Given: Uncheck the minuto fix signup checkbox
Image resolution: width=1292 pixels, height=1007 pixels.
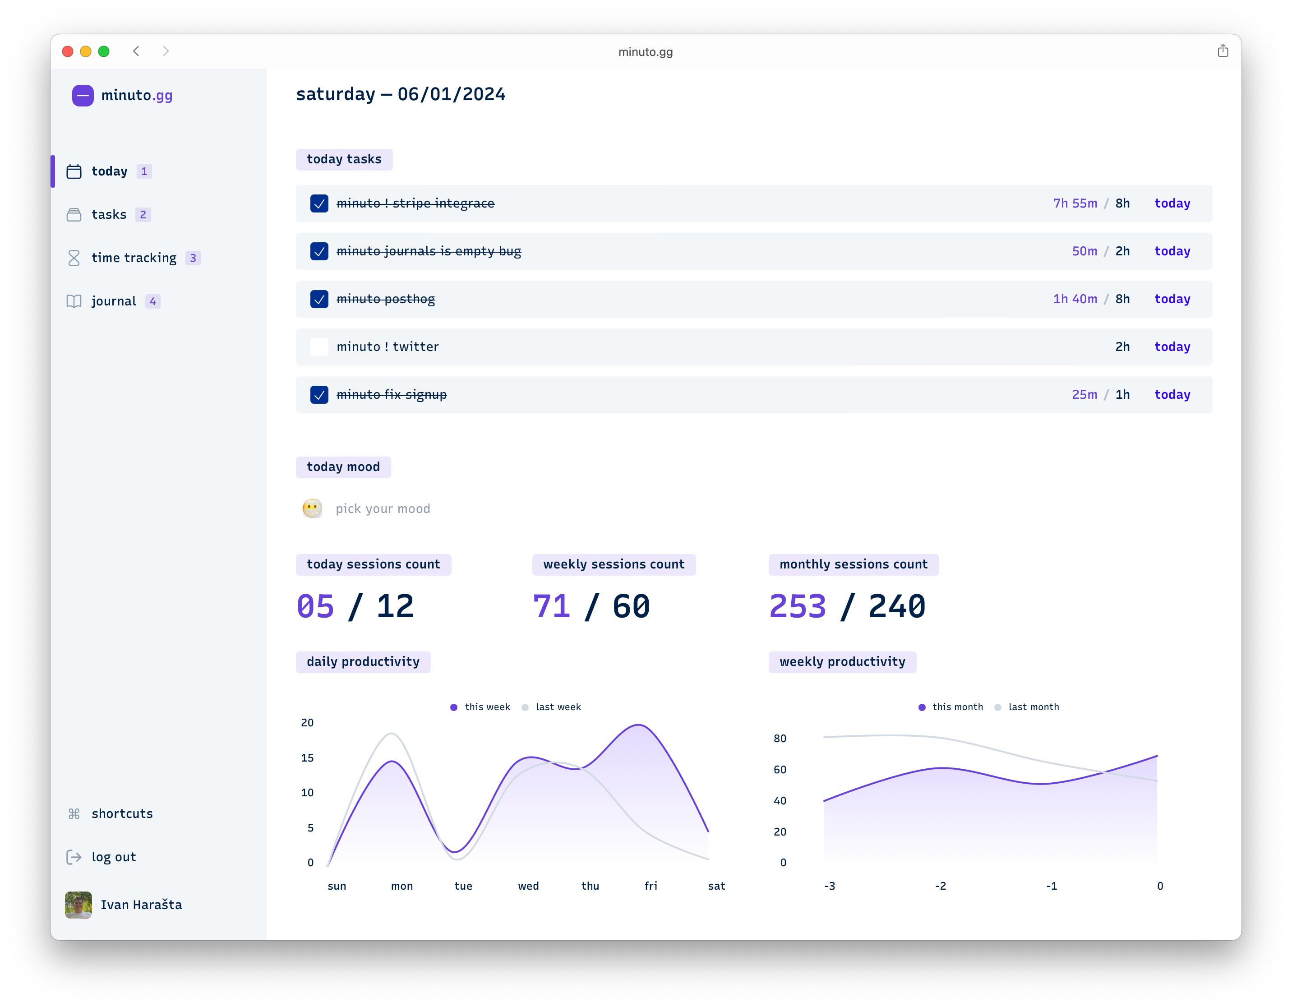Looking at the screenshot, I should coord(319,395).
